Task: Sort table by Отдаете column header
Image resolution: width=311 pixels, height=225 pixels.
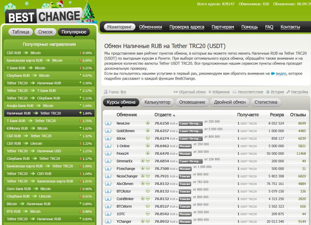Action: (x=163, y=115)
